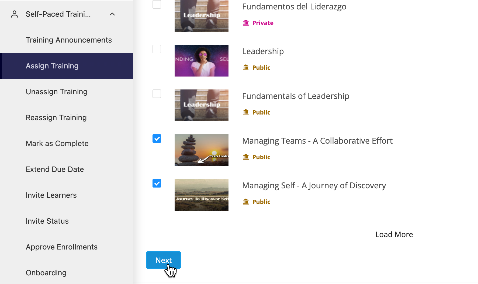Click the Public icon under Managing Teams course
This screenshot has width=478, height=284.
tap(246, 157)
